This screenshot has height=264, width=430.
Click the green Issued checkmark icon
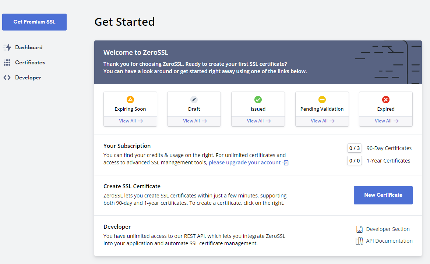pyautogui.click(x=258, y=100)
